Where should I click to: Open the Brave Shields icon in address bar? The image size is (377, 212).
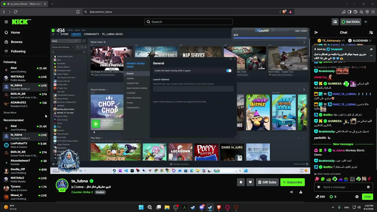click(284, 12)
